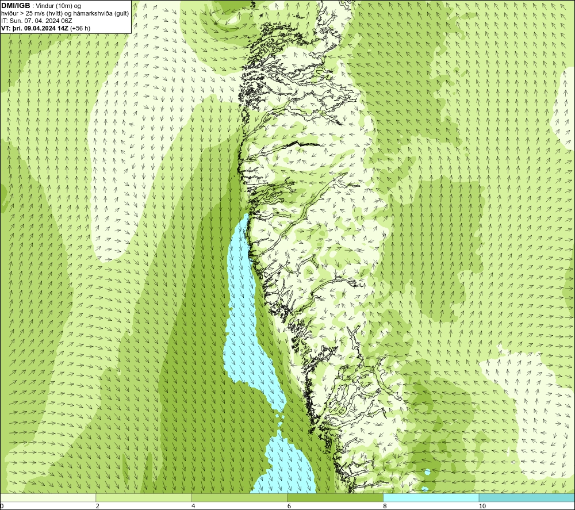The width and height of the screenshot is (575, 510).
Task: Click the legend scale label '10'
Action: pos(482,506)
